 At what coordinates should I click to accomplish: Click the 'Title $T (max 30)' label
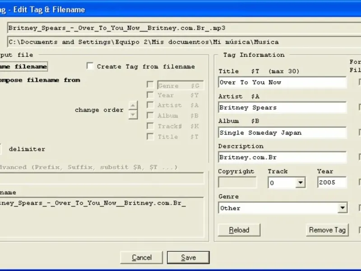click(x=259, y=71)
